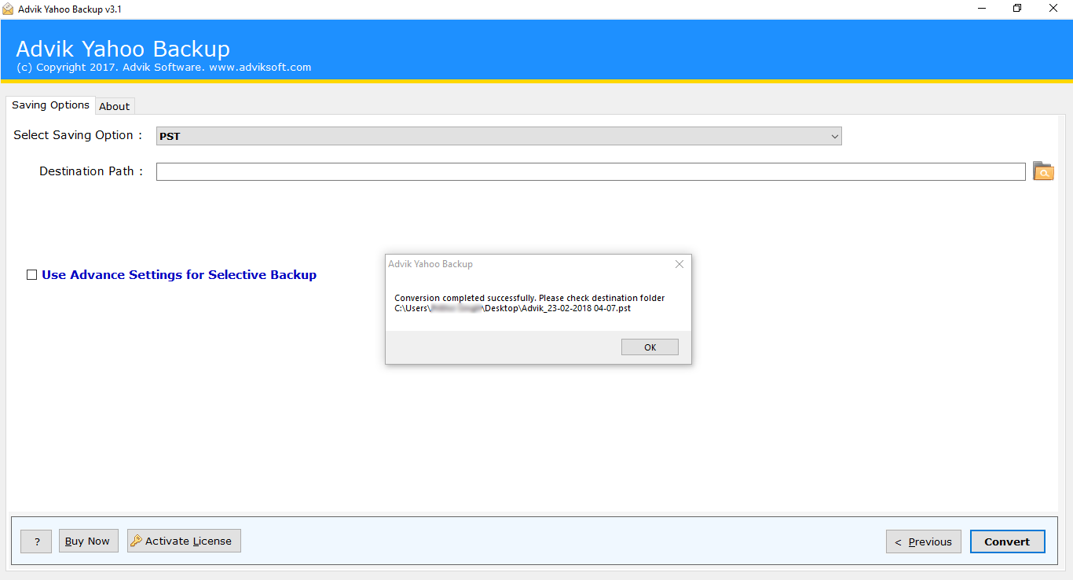Click the Buy Now button

[x=87, y=541]
